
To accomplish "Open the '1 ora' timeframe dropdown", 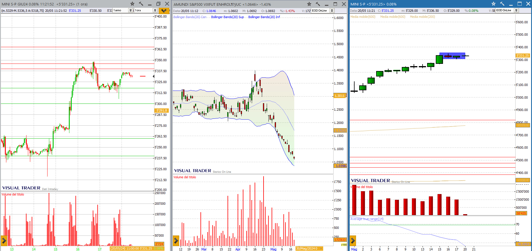I will (155, 10).
